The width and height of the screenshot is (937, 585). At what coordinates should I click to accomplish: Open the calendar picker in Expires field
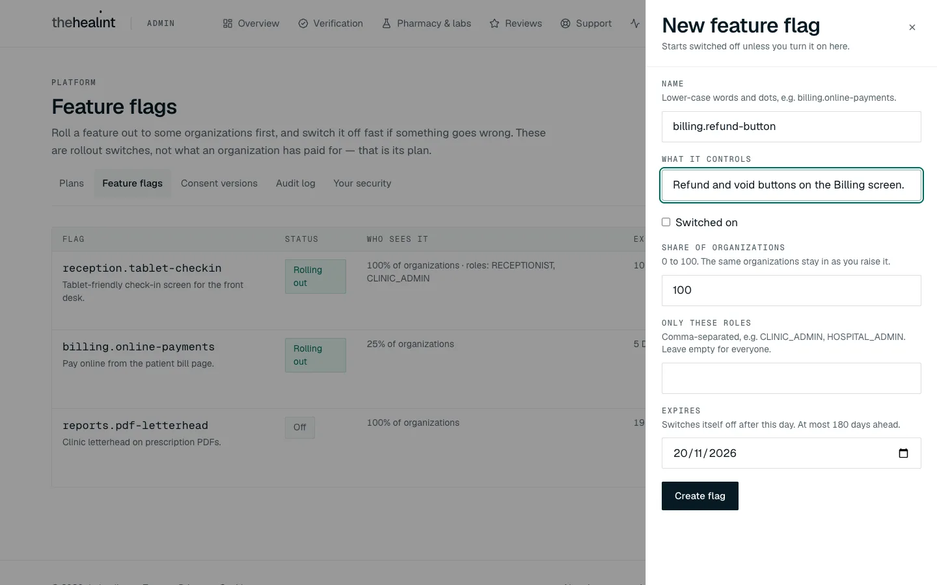(x=903, y=453)
